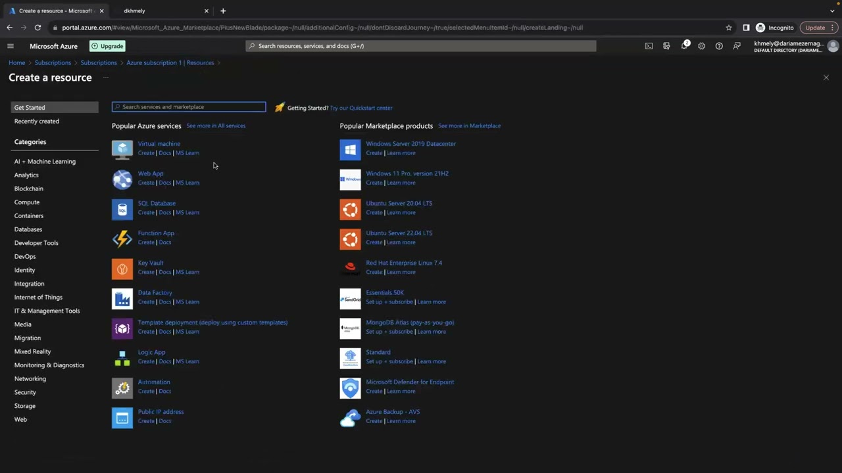Click the Ubuntu Server 20.04 LTS icon
Screen dimensions: 842x473
coord(350,209)
